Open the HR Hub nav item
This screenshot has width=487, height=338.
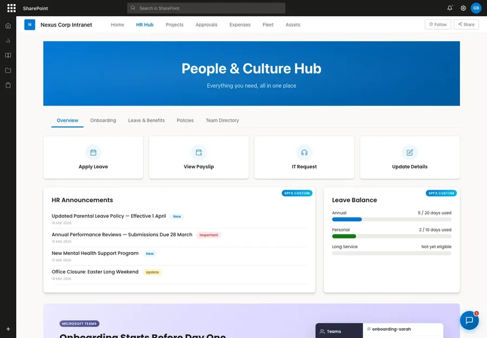click(x=144, y=24)
